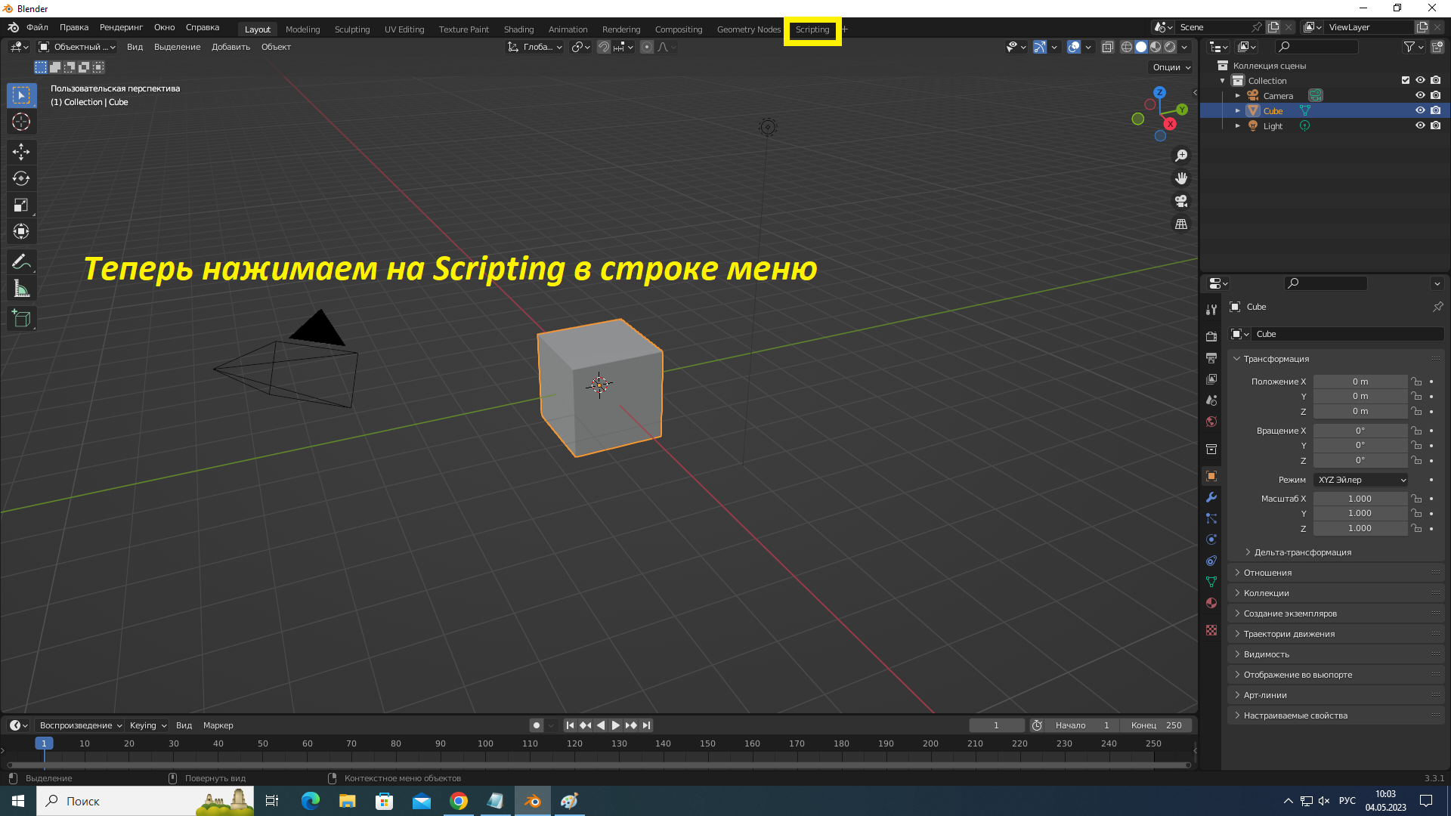Screen dimensions: 1451x816
Task: Uncheck the Collection exclude checkbox
Action: [x=1405, y=80]
